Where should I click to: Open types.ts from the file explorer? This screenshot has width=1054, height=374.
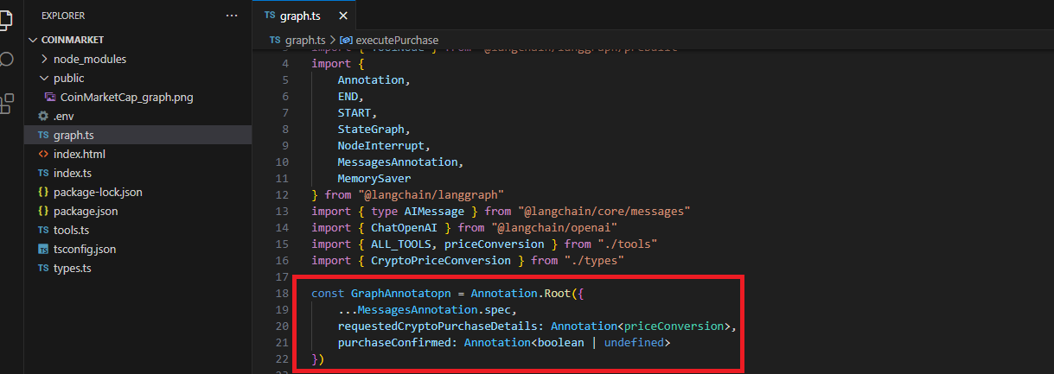71,268
